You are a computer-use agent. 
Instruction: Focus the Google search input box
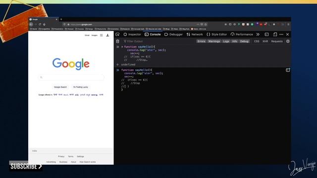71,77
